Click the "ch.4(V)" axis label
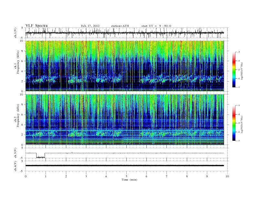Image resolution: width=256 pixels, height=198 pixels. point(16,166)
